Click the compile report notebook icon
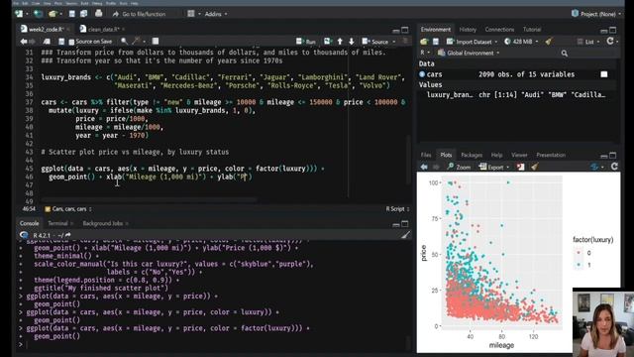Viewport: 634px width, 357px height. click(156, 41)
